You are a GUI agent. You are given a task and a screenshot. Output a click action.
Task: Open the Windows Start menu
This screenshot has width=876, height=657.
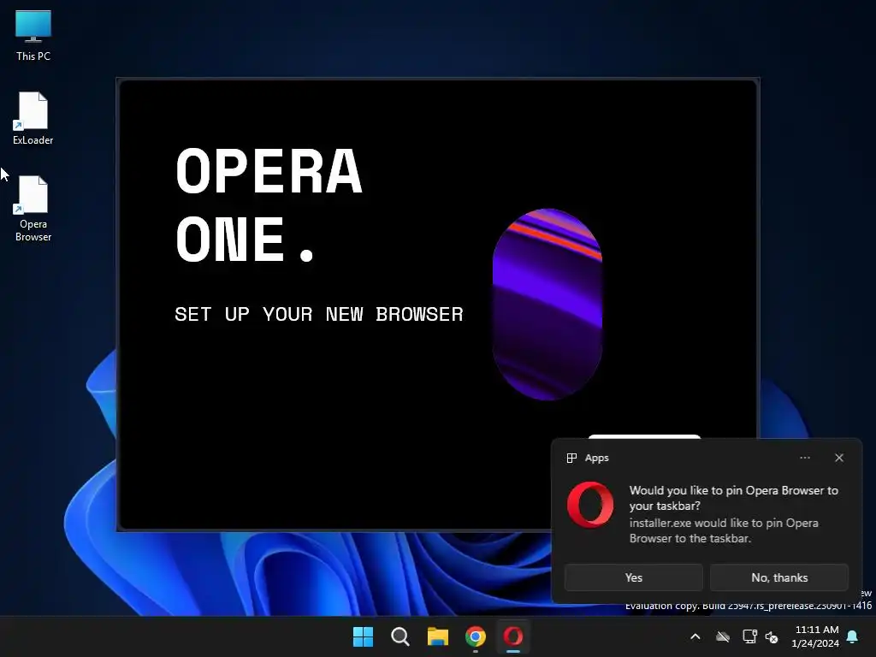[363, 636]
